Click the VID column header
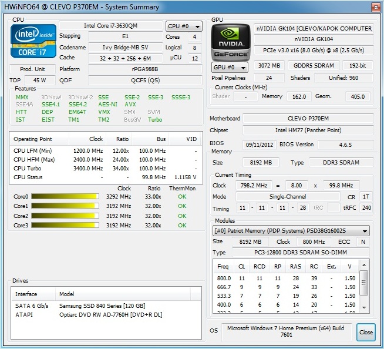 click(x=184, y=139)
